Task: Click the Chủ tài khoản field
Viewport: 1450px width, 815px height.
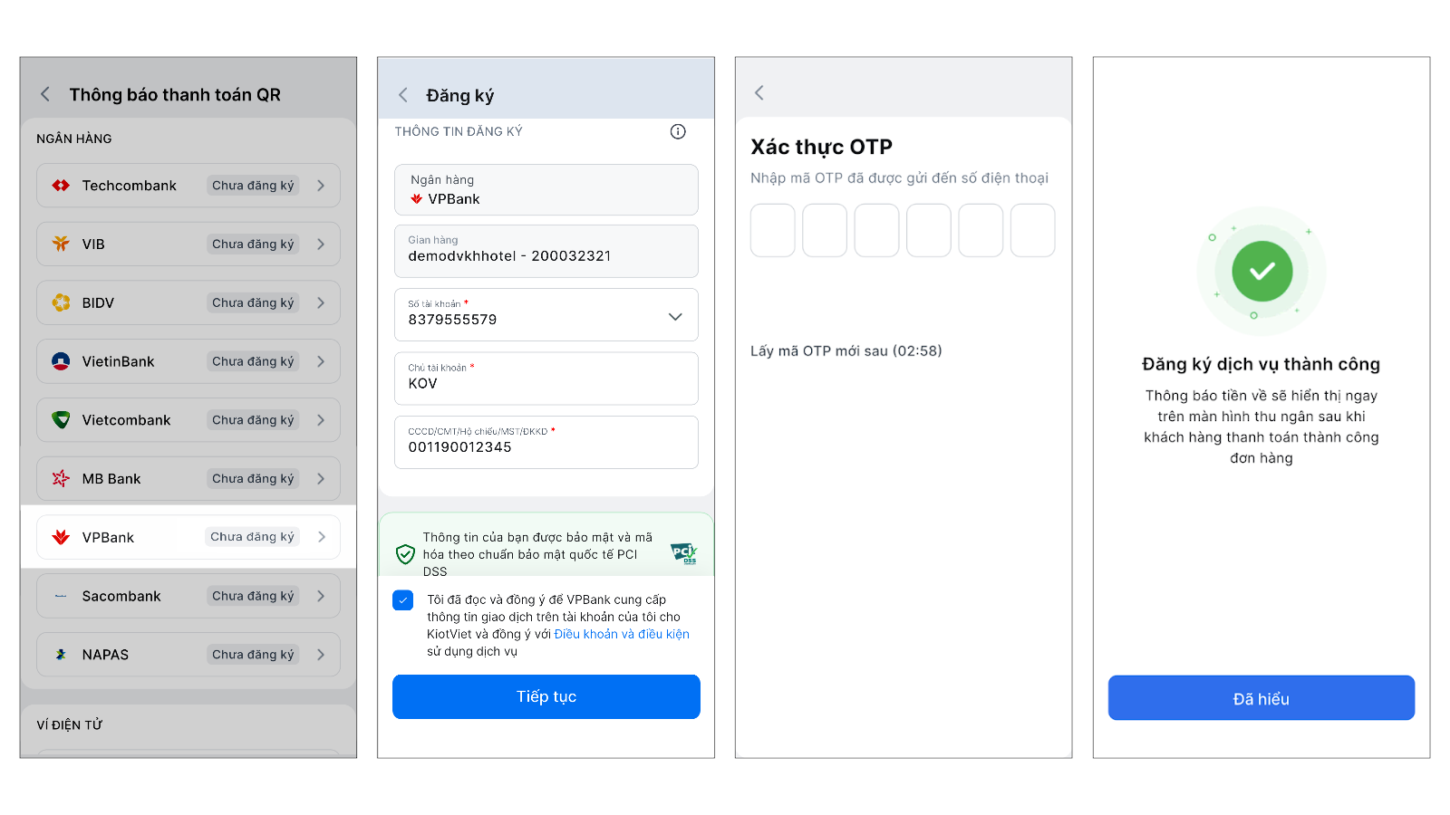Action: tap(546, 379)
